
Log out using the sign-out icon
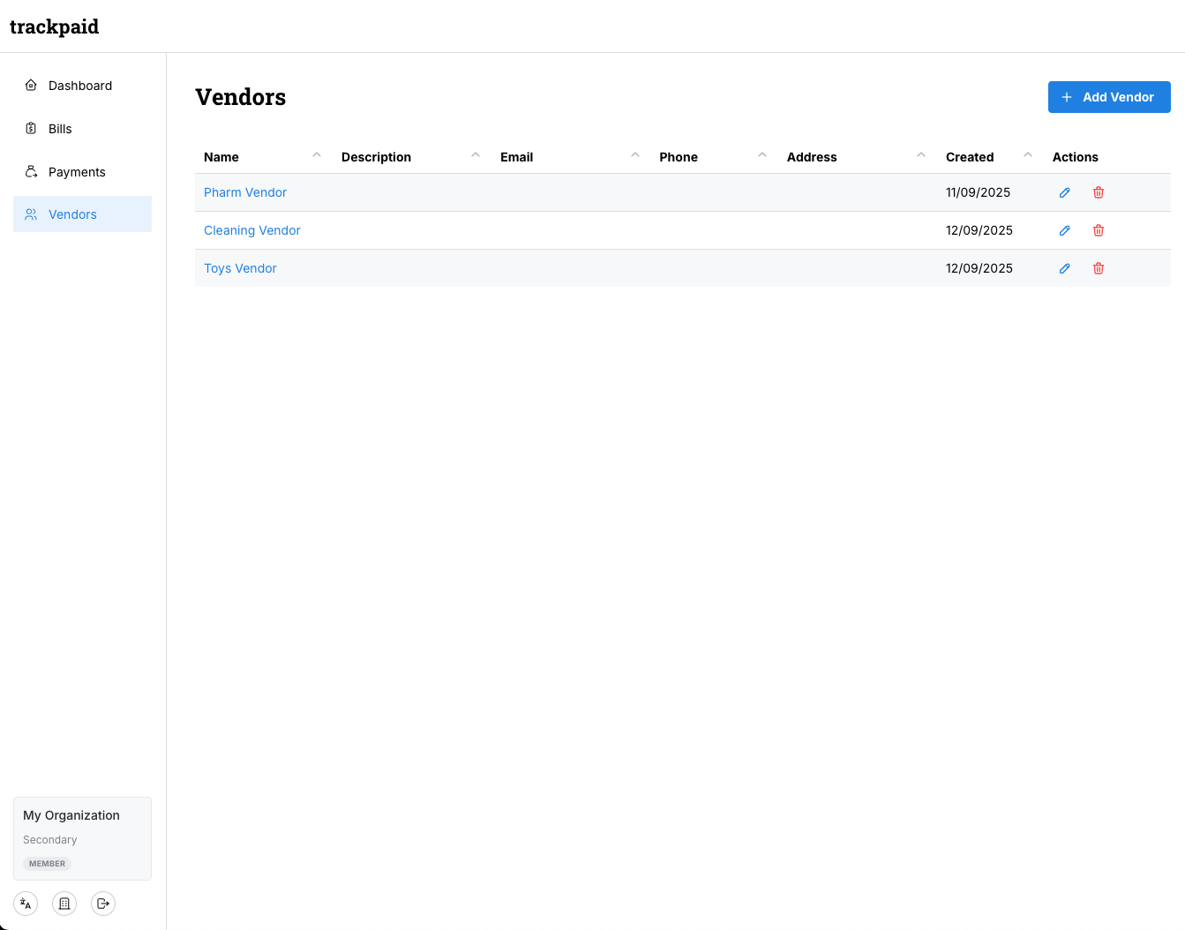click(x=102, y=903)
